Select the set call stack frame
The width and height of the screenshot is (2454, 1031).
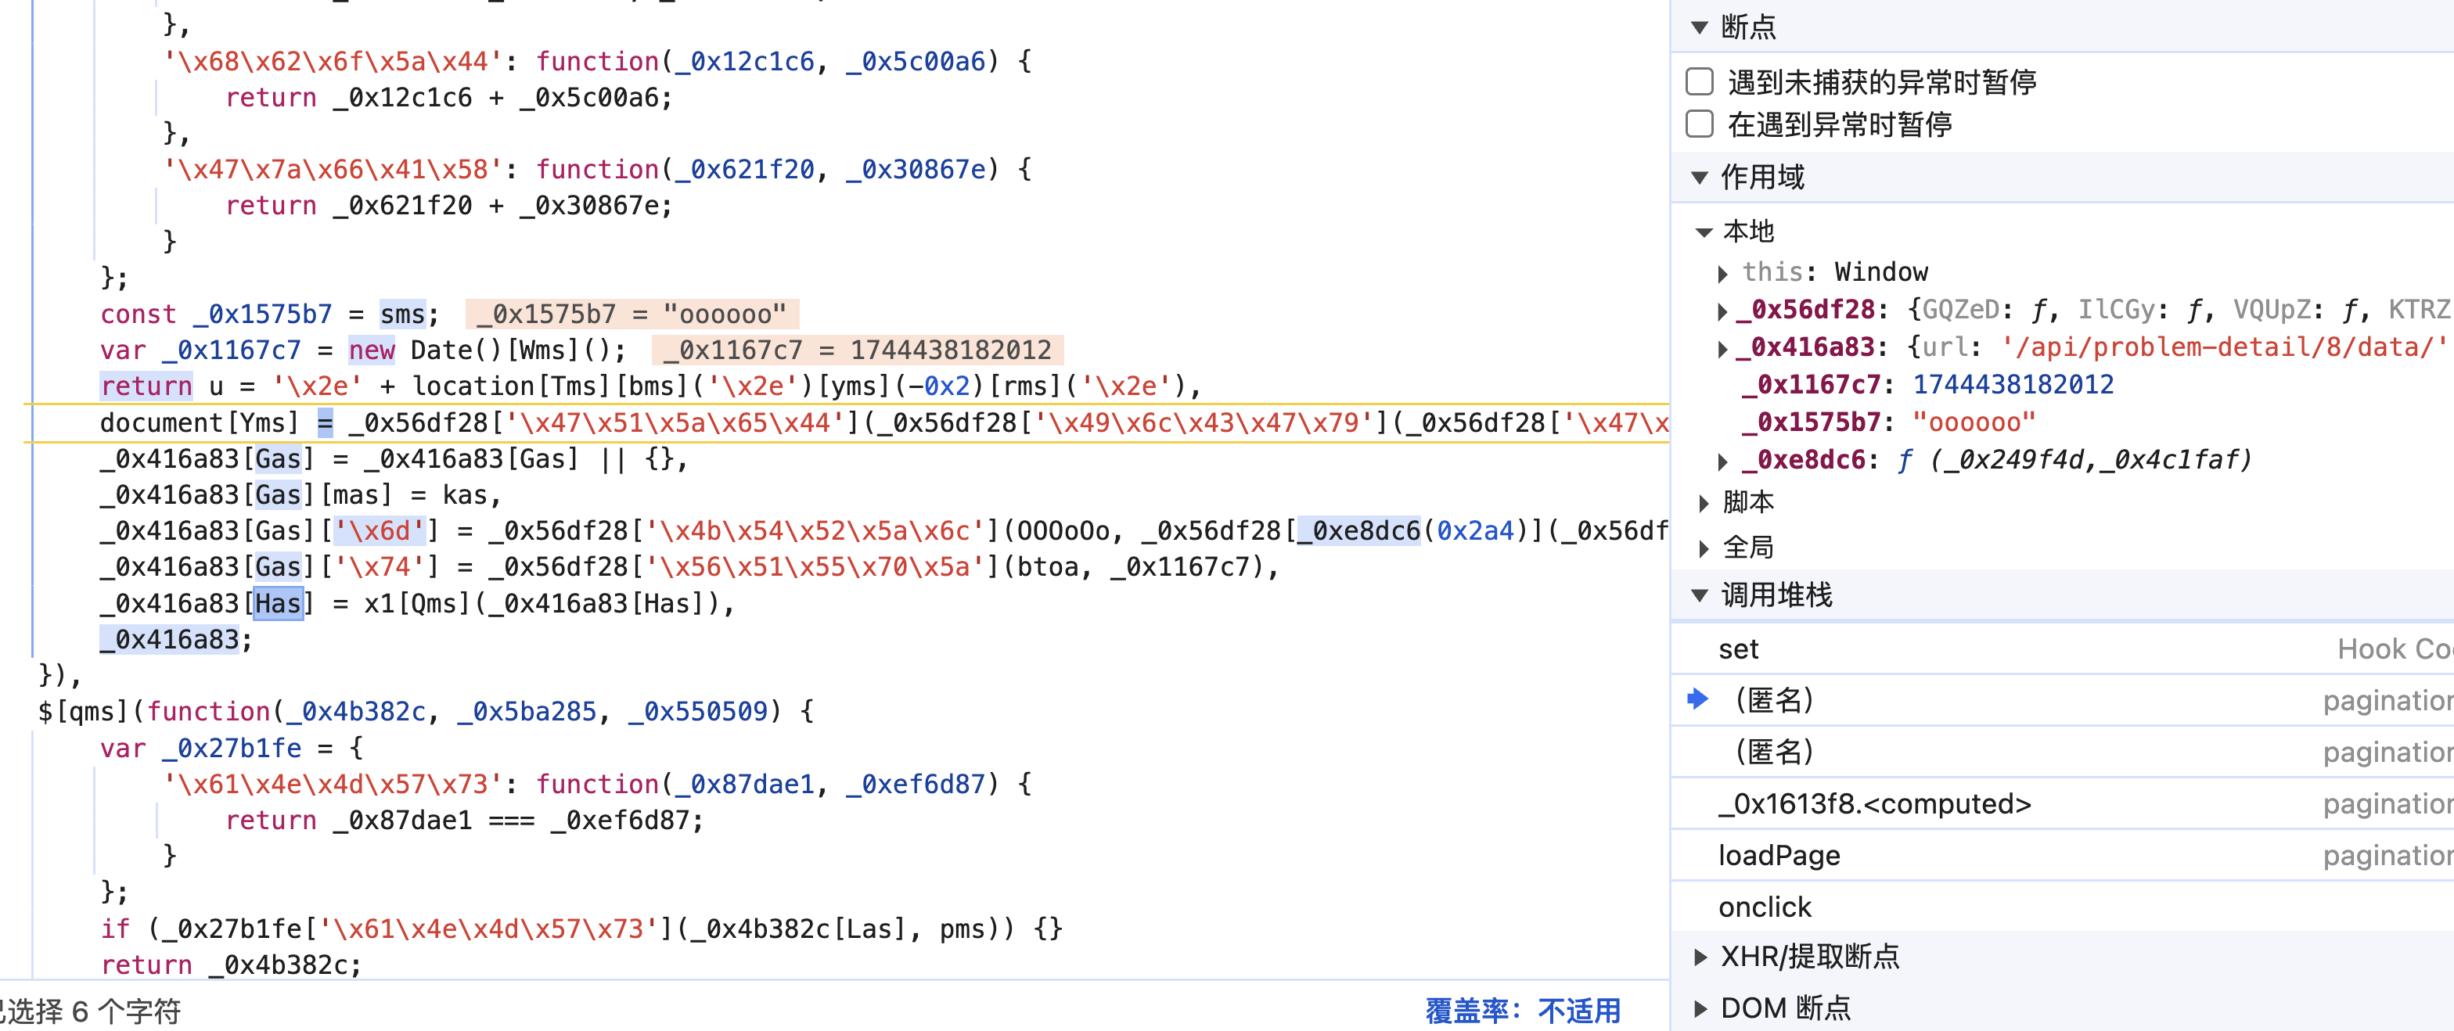(1739, 649)
